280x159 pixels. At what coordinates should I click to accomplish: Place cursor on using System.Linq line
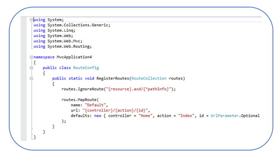(54, 30)
